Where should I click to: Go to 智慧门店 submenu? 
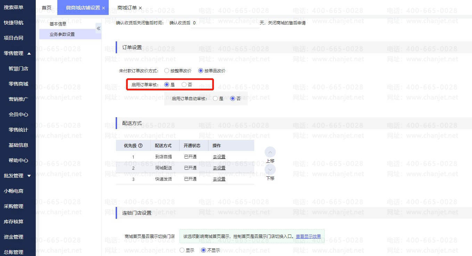(x=18, y=69)
